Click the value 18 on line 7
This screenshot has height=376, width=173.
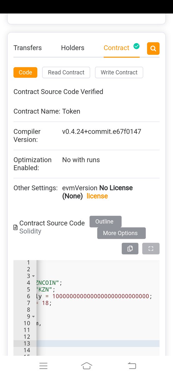click(45, 303)
